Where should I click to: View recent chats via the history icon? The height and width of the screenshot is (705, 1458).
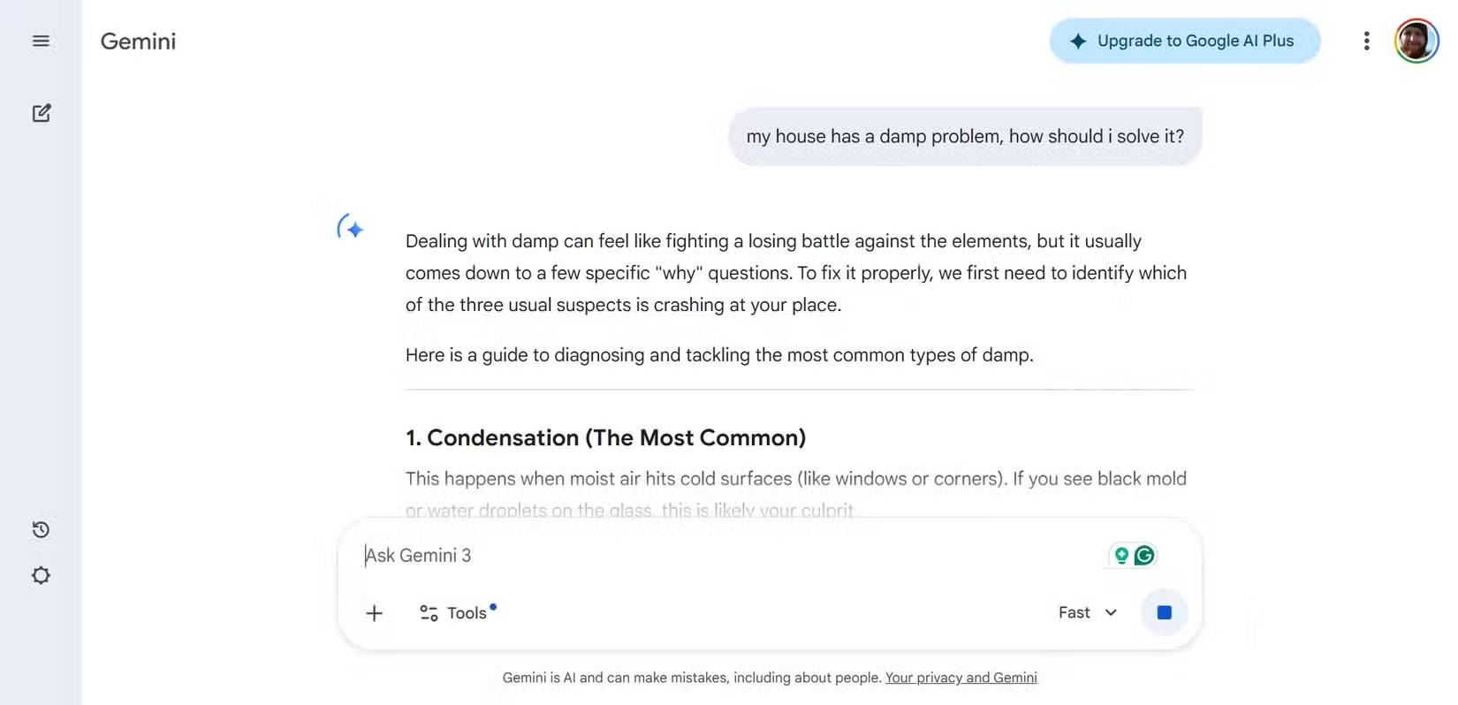pyautogui.click(x=41, y=529)
